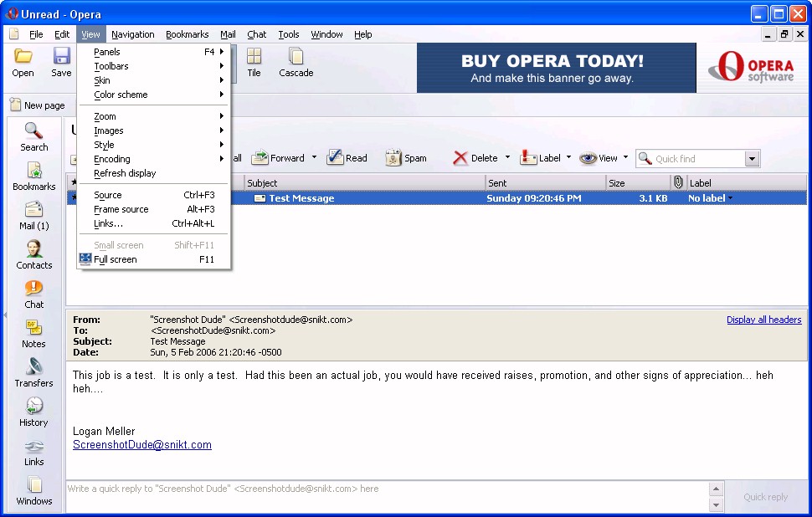
Task: Open the History panel
Action: 33,412
